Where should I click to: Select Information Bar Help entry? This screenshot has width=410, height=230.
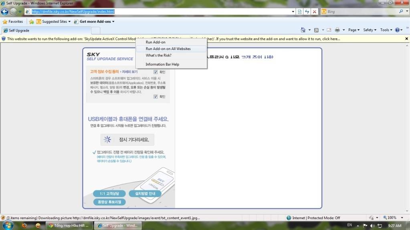tap(171, 64)
